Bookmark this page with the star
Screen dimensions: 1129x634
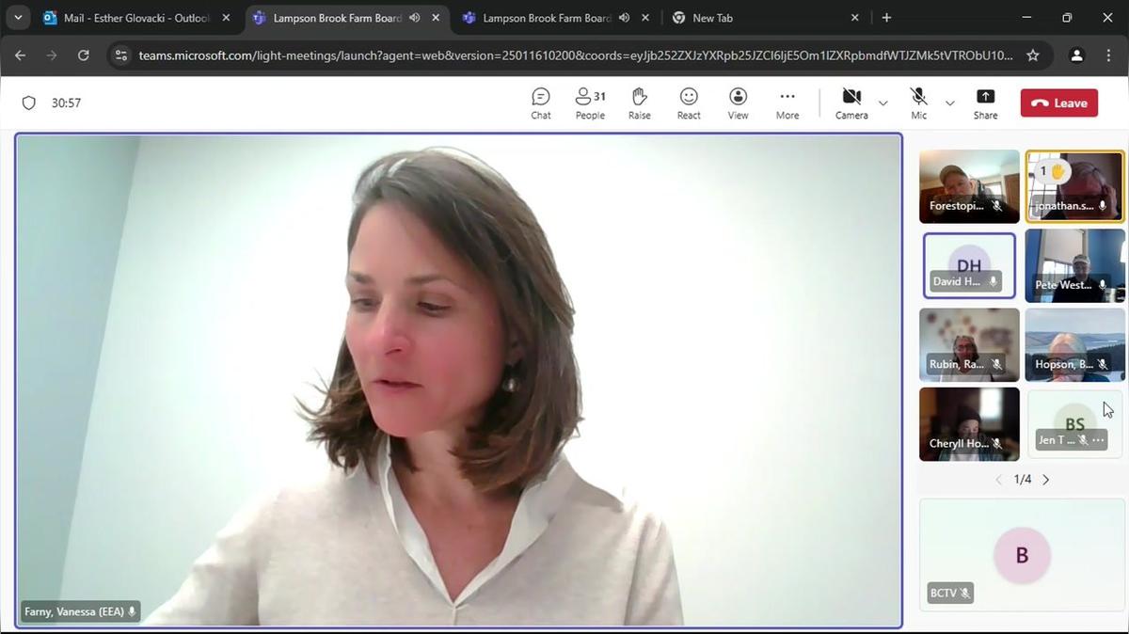pyautogui.click(x=1033, y=55)
